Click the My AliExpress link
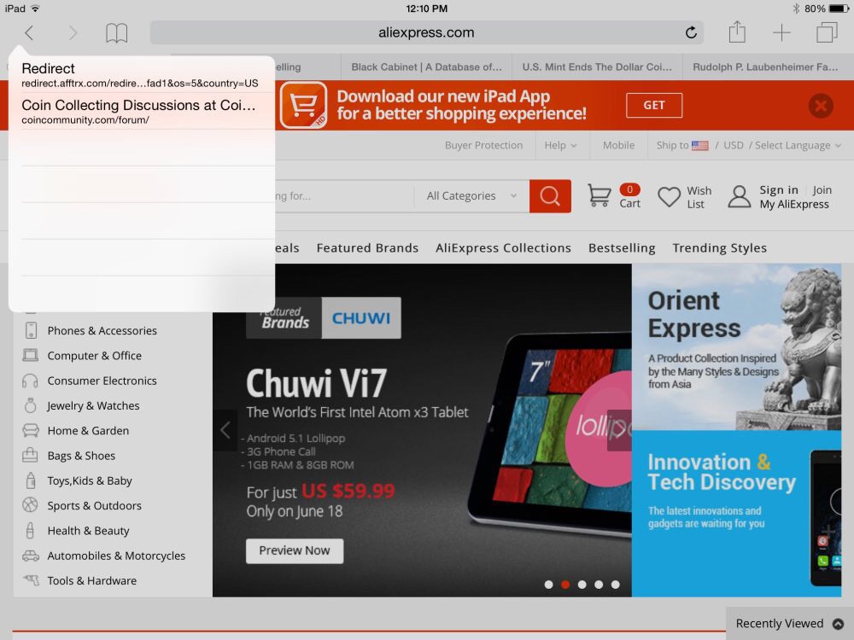This screenshot has height=640, width=854. [794, 204]
